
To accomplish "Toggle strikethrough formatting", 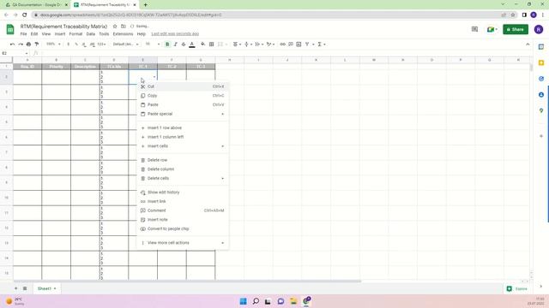I will 184,44.
